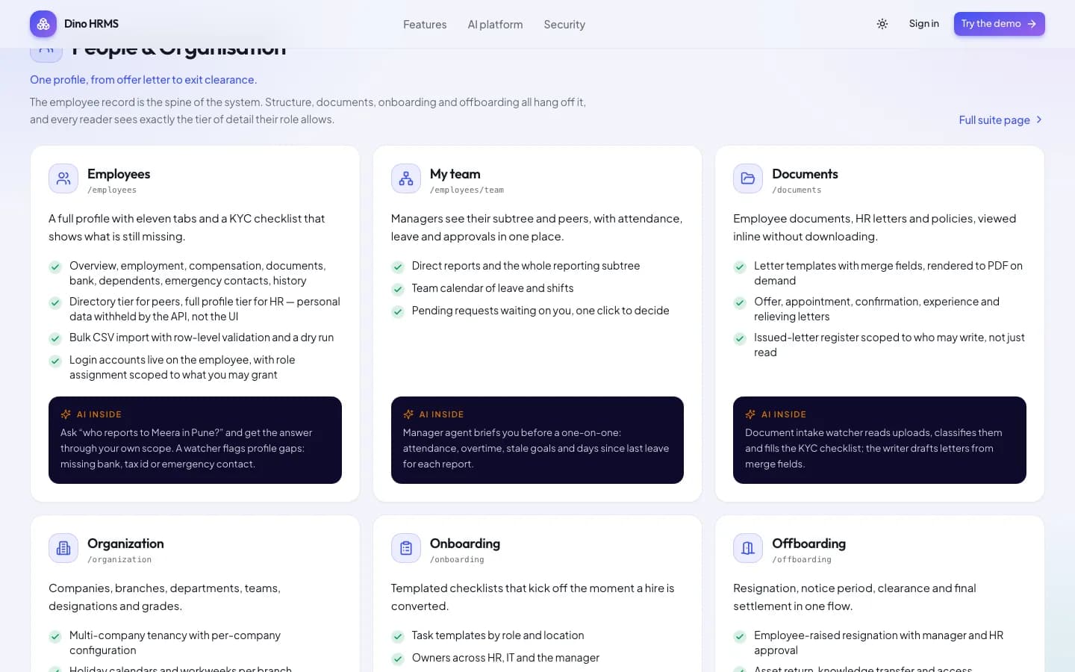Click 'Issued-letter register scoped' bullet text
This screenshot has width=1075, height=672.
[889, 345]
